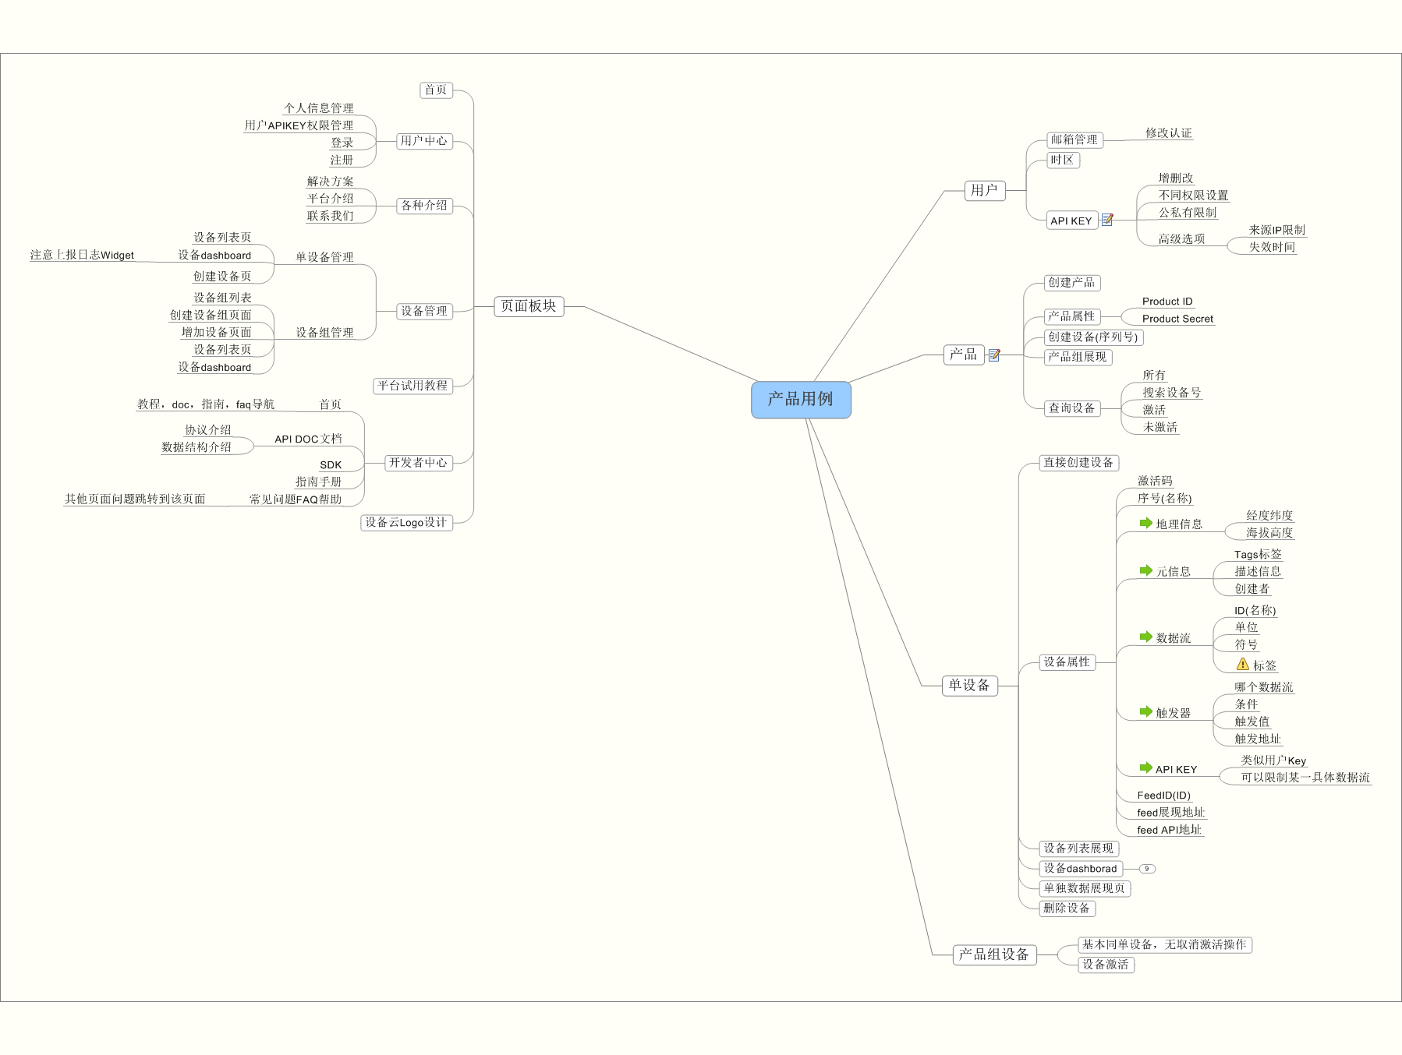
Task: Click the 教程，doc，指南，faq导航 subtopic
Action: tap(206, 404)
